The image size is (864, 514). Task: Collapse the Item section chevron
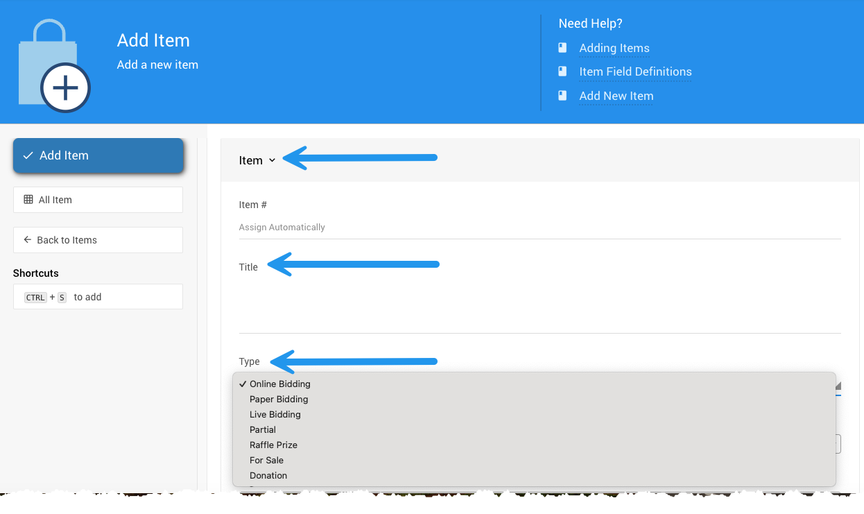272,160
